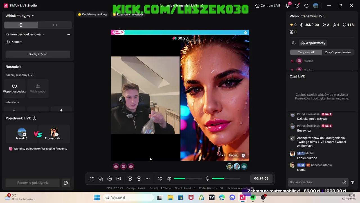Viewport: 360px width, 203px height.
Task: Follow opponent with plus icon
Action: point(243,155)
